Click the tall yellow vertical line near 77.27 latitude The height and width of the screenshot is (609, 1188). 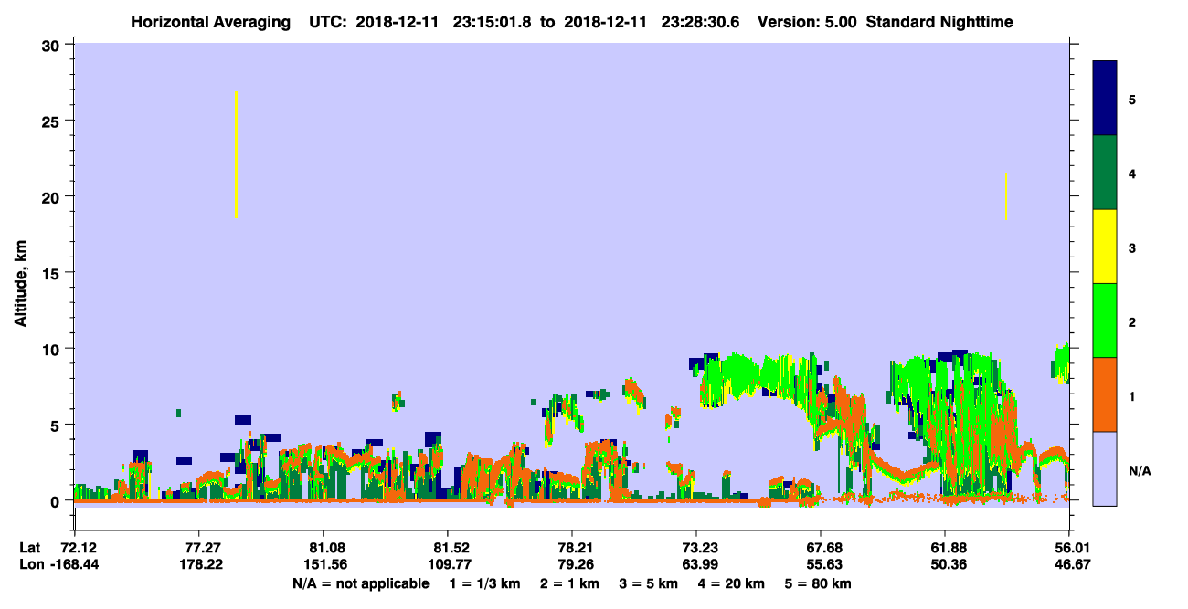point(236,154)
